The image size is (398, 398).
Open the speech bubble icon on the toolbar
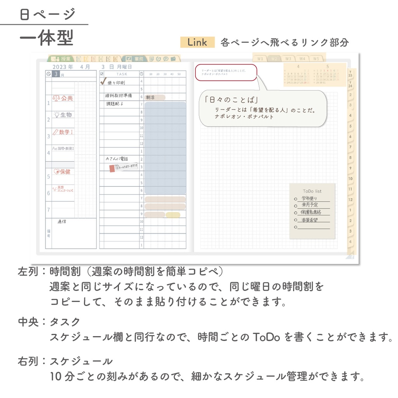[x=166, y=58]
